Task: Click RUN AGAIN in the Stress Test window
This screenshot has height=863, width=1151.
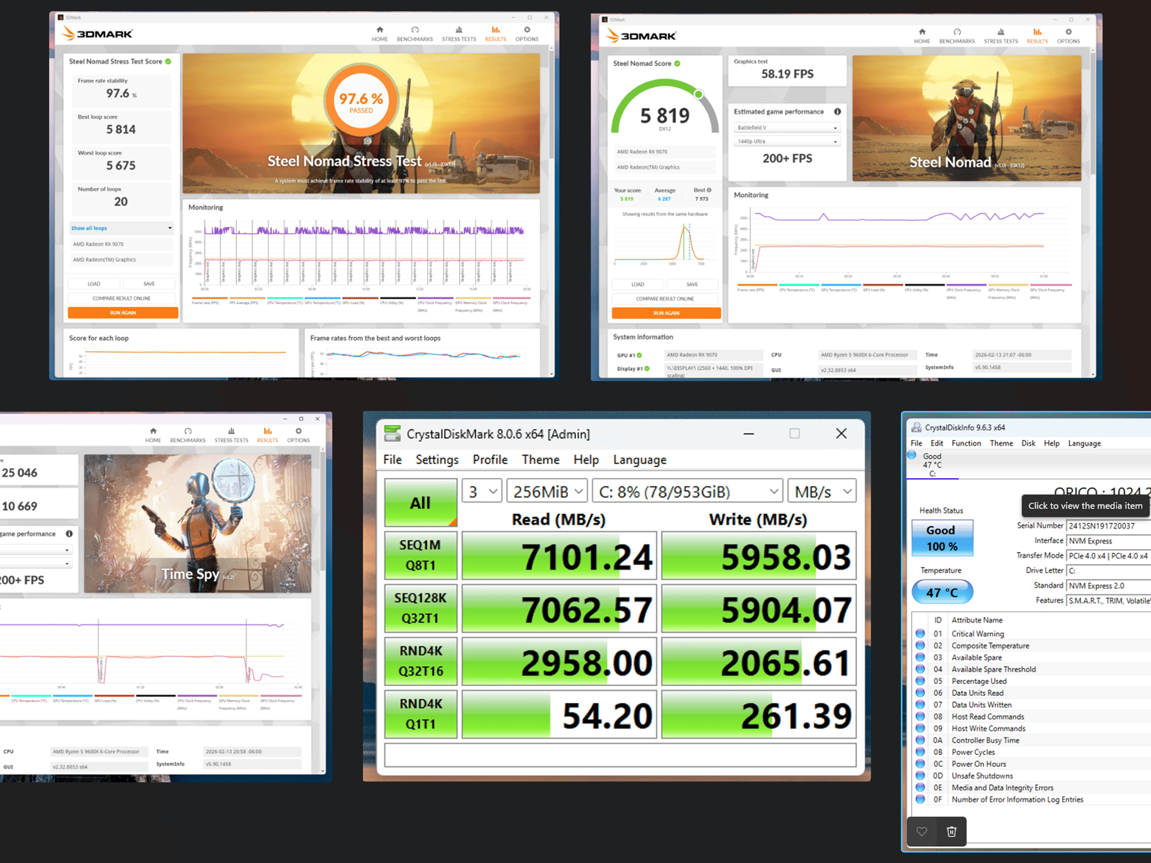Action: pyautogui.click(x=123, y=312)
